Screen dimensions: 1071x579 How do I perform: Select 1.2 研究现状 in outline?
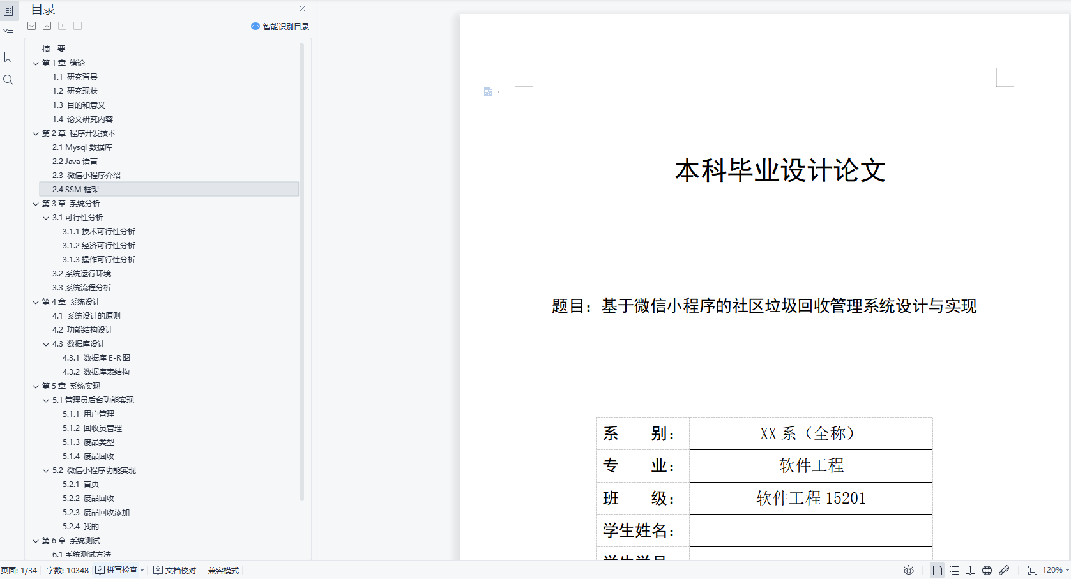tap(75, 91)
